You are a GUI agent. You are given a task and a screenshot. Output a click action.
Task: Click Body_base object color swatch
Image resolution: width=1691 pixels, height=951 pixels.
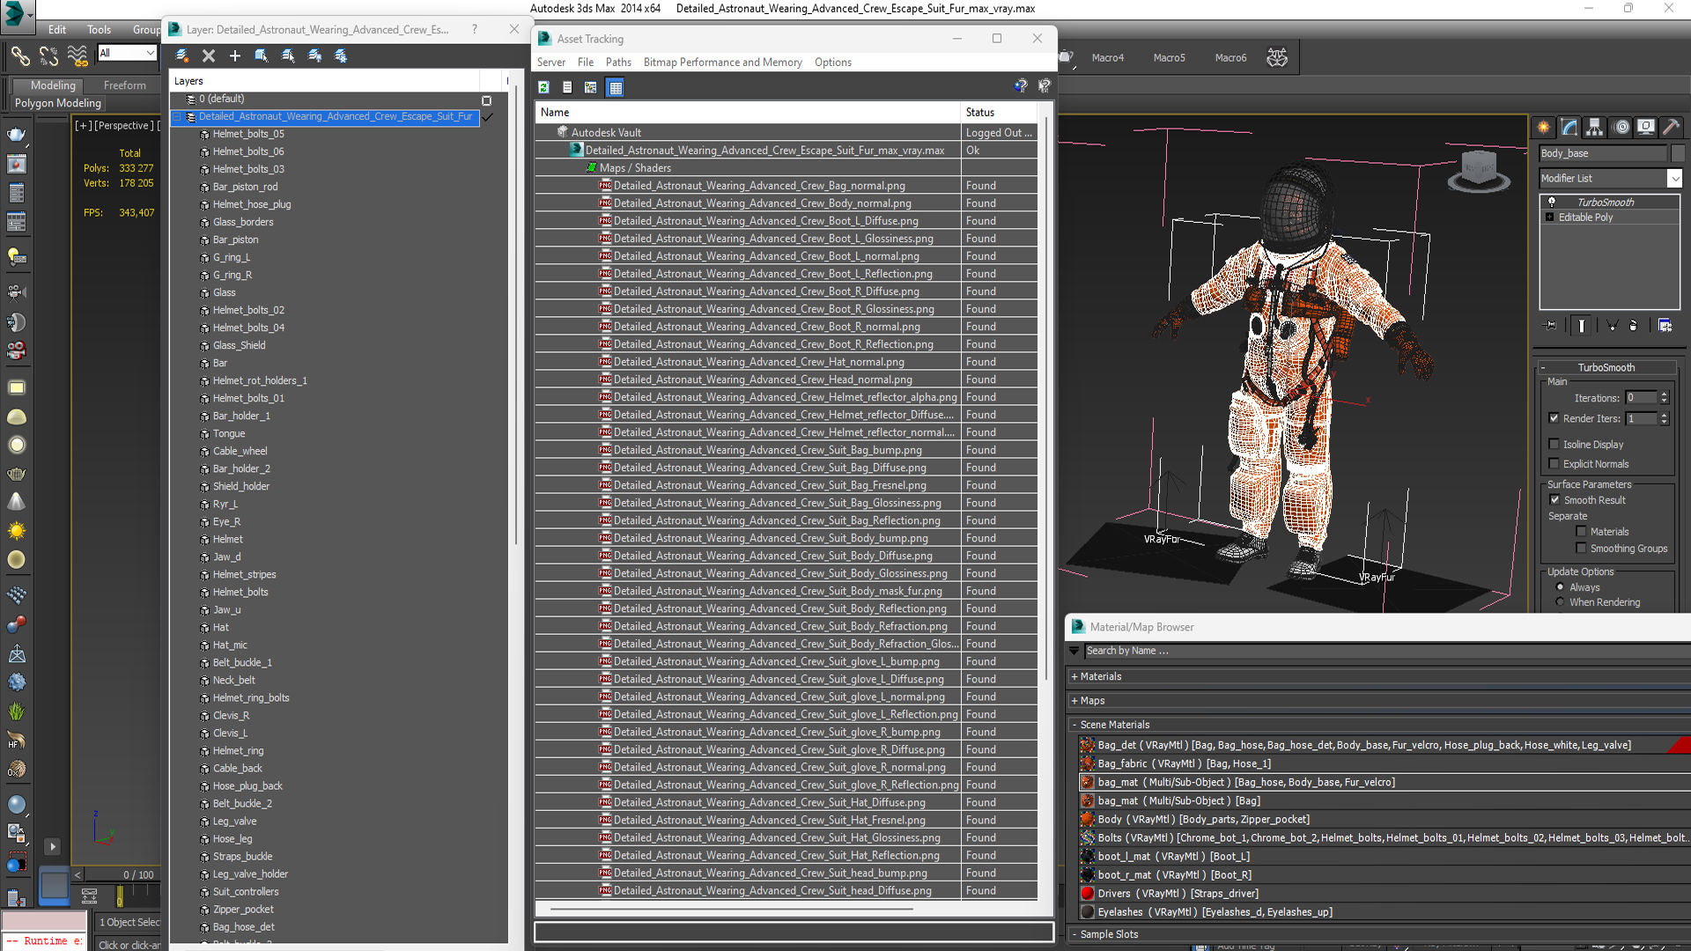[x=1678, y=153]
